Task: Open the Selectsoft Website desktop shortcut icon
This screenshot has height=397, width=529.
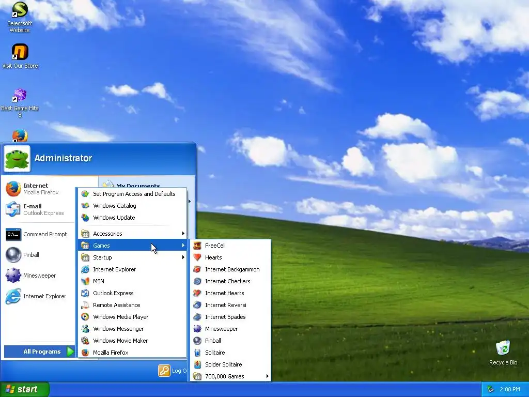Action: coord(20,10)
